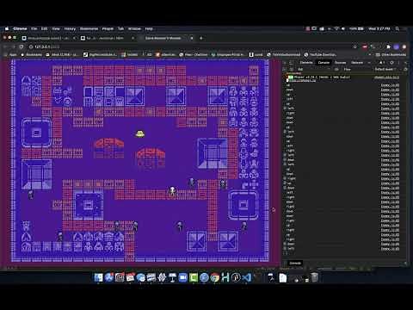Screen dimensions: 413x310
Task: Select the DevTools inspect element icon
Action: coord(285,63)
